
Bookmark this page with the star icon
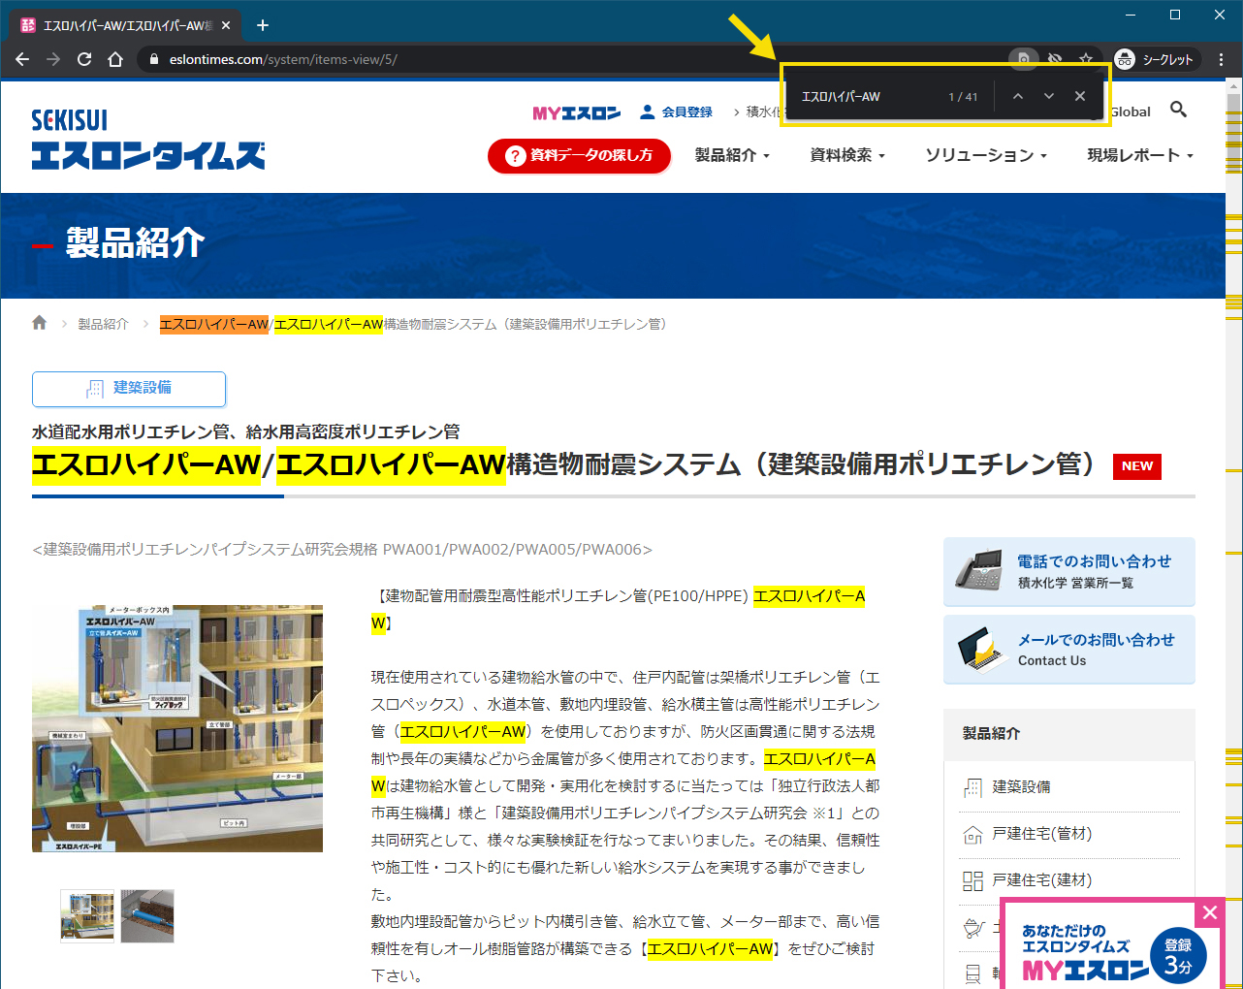pos(1086,59)
